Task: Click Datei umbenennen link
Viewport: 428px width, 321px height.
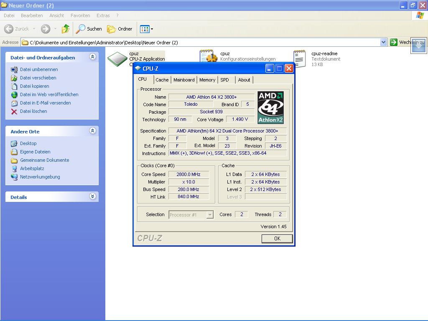Action: (x=39, y=69)
